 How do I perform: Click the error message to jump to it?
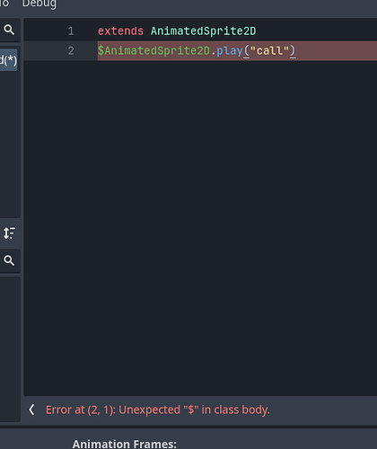pyautogui.click(x=158, y=409)
